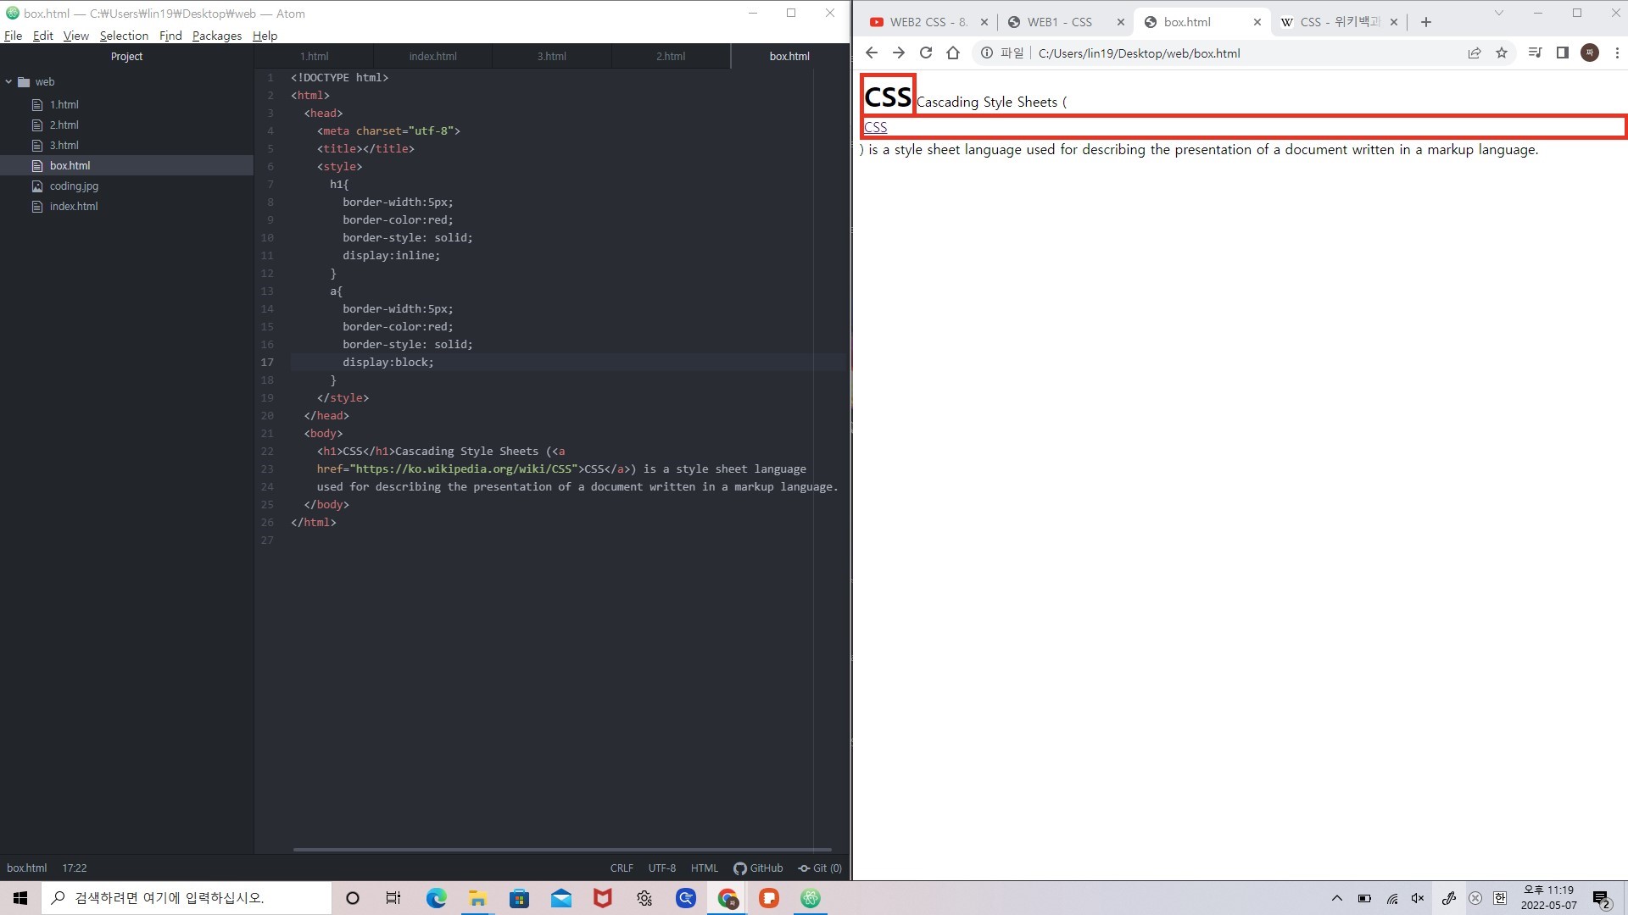Open Chrome tab search dropdown arrow

click(1498, 13)
